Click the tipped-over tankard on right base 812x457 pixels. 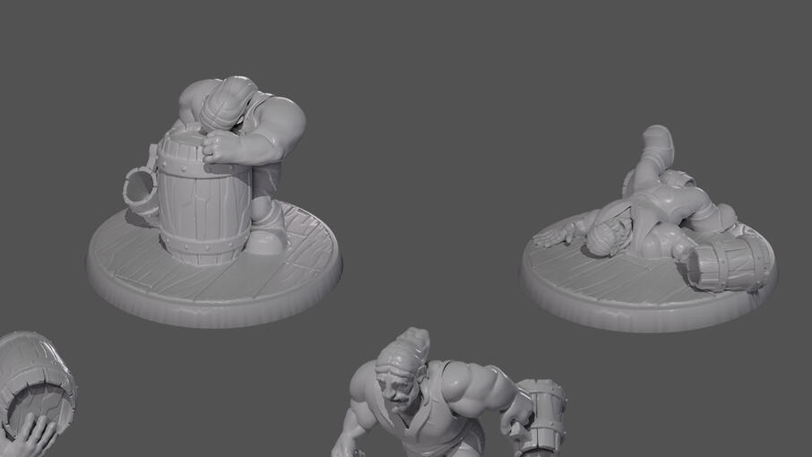730,263
